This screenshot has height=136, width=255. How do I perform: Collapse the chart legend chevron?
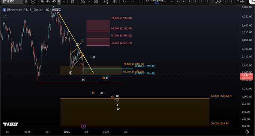pyautogui.click(x=6, y=15)
